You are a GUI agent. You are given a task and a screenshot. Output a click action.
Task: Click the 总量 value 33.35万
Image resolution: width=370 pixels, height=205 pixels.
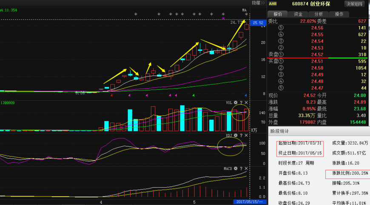(307, 115)
